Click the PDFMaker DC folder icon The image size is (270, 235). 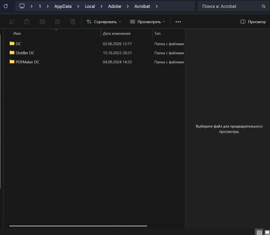tap(12, 62)
